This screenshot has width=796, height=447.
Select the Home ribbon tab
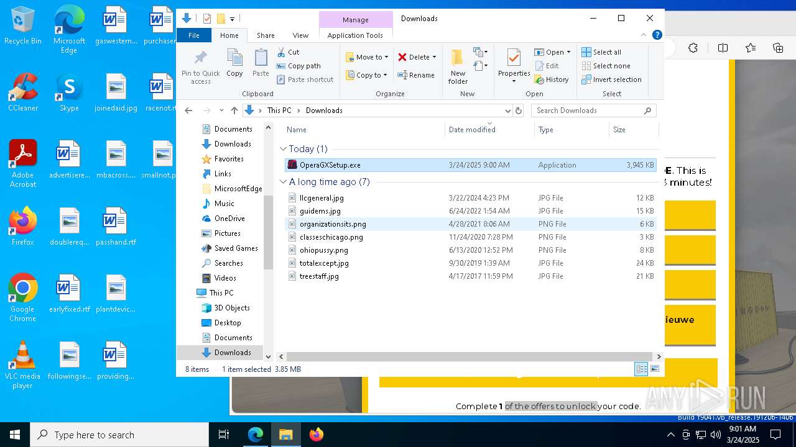click(x=229, y=35)
